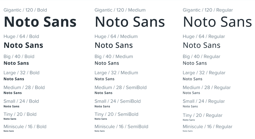Click the 'Small / 24 / SemiBold' label

[x=118, y=101]
